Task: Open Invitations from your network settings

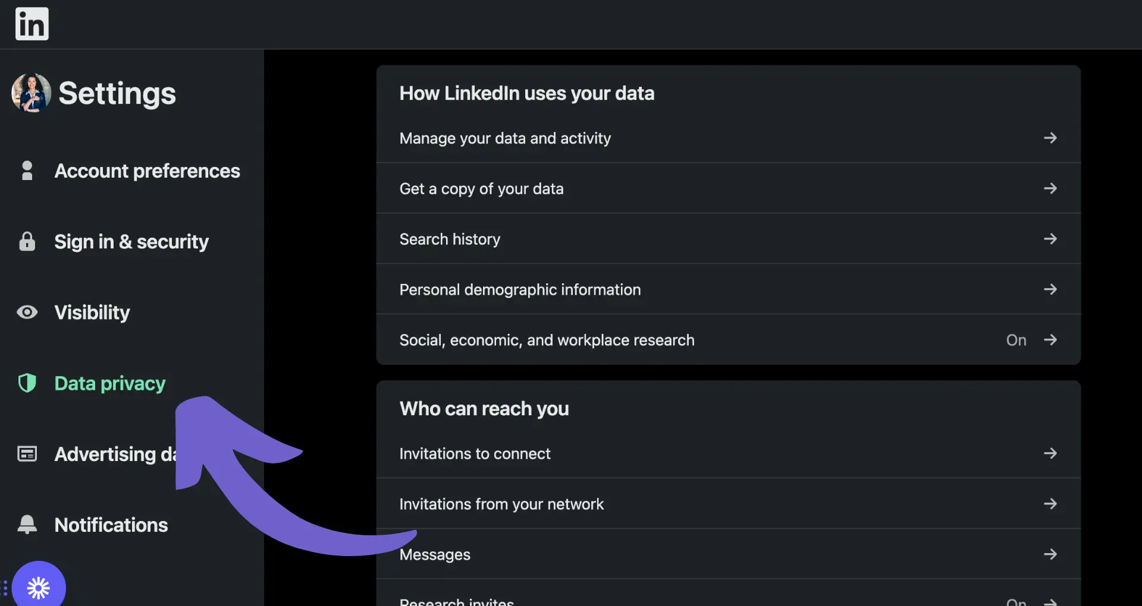Action: 501,503
